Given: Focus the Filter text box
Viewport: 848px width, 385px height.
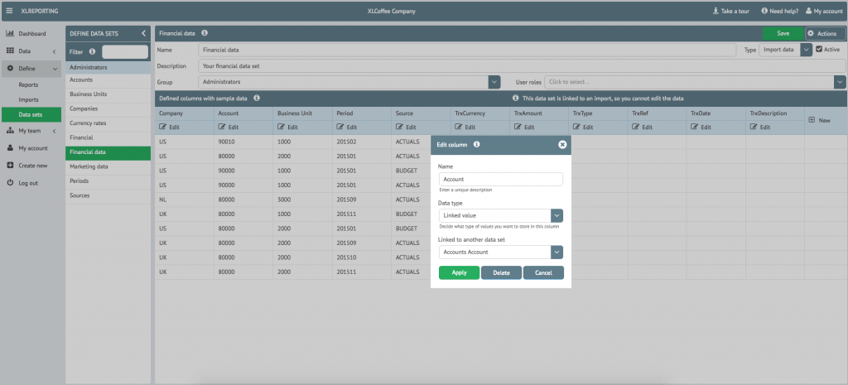Looking at the screenshot, I should point(125,52).
